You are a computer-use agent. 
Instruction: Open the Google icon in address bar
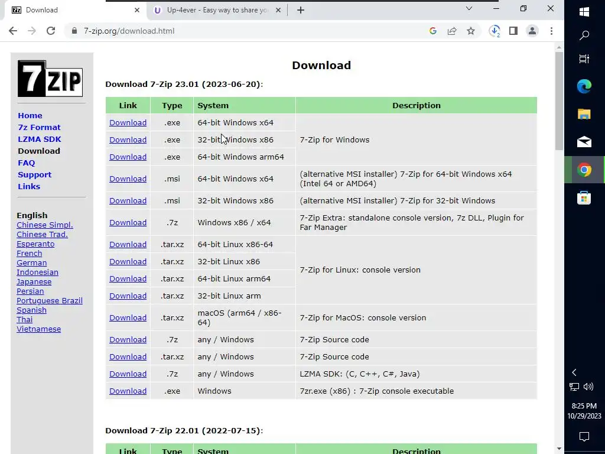click(x=433, y=31)
